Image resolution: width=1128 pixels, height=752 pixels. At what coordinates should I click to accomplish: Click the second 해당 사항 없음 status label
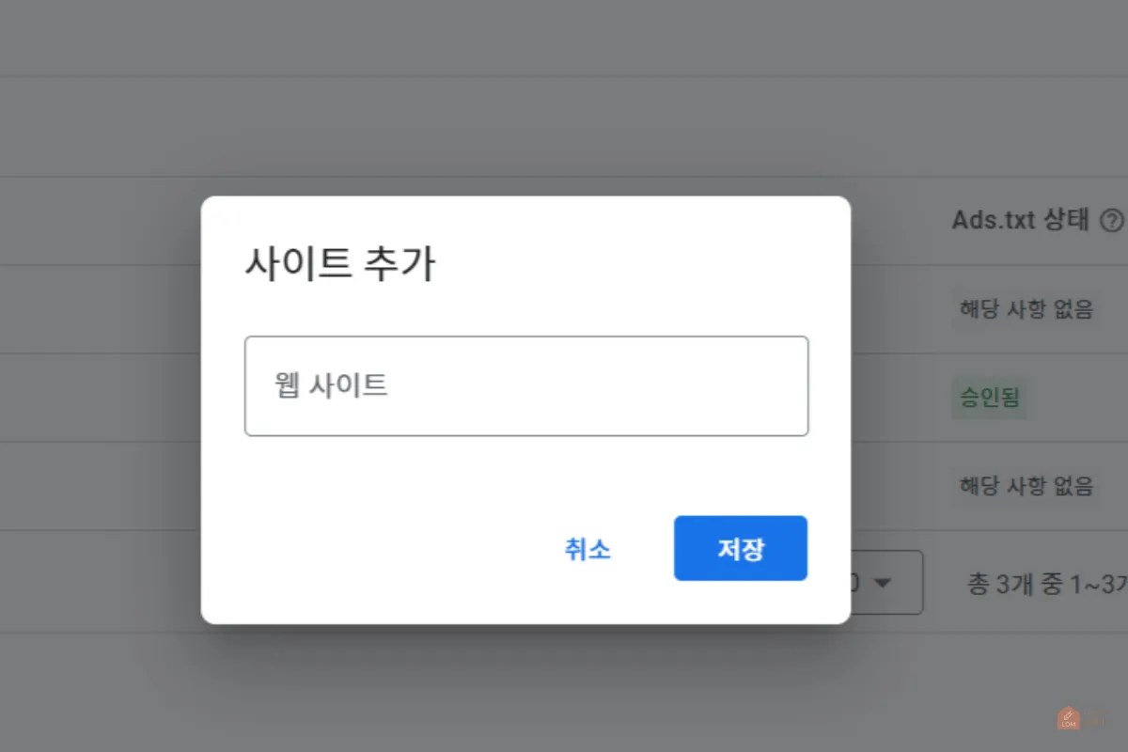coord(1026,486)
